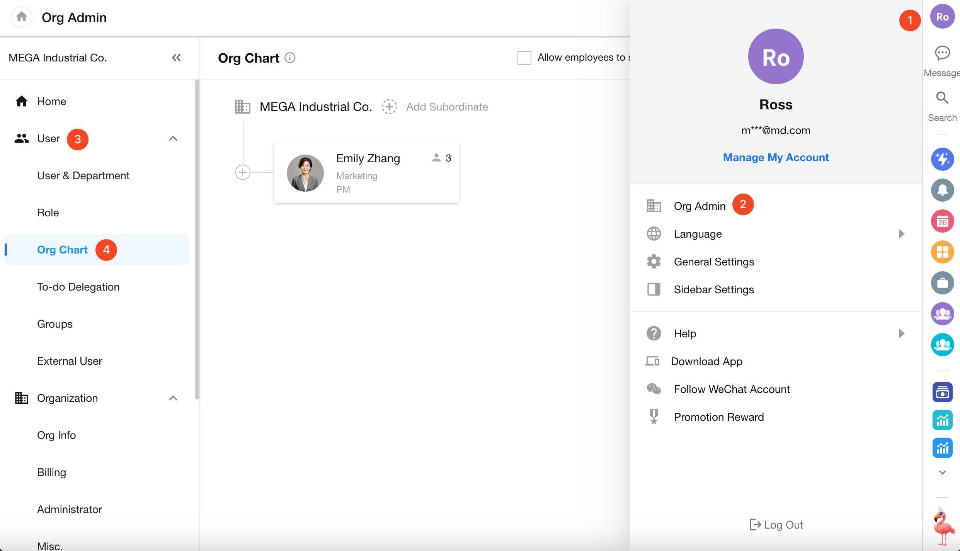The width and height of the screenshot is (960, 551).
Task: Expand the Language submenu
Action: 901,234
